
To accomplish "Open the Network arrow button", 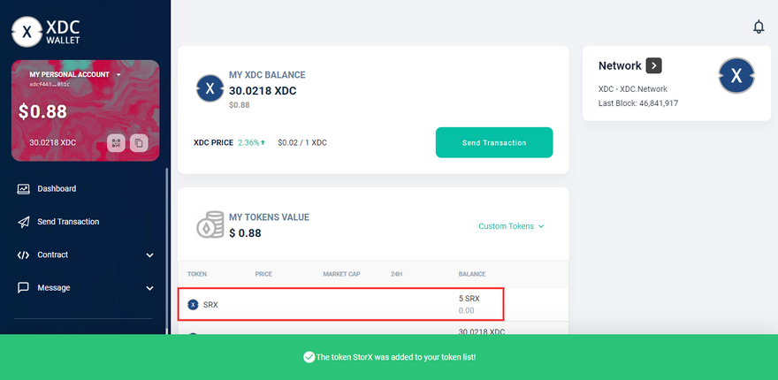I will [x=653, y=65].
